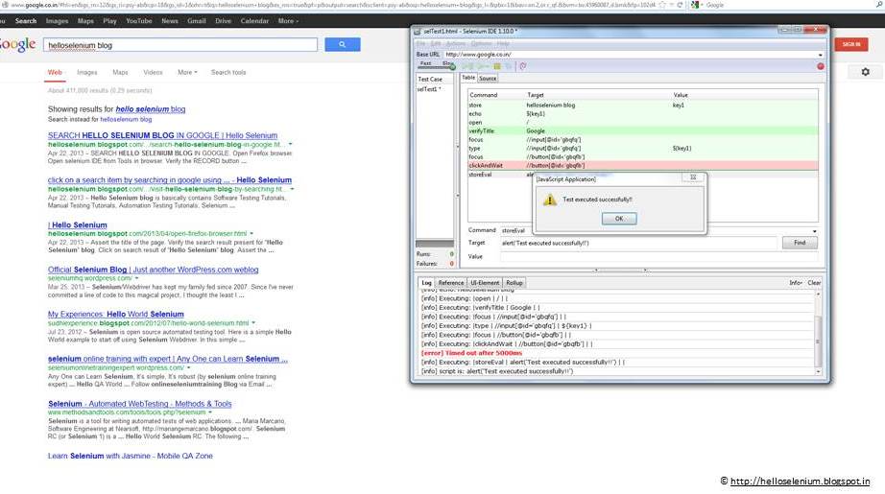This screenshot has height=494, width=885.
Task: Select the red 'clickAndWait' command row
Action: (x=642, y=165)
